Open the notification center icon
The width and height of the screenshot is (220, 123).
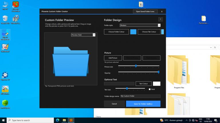(x=216, y=120)
